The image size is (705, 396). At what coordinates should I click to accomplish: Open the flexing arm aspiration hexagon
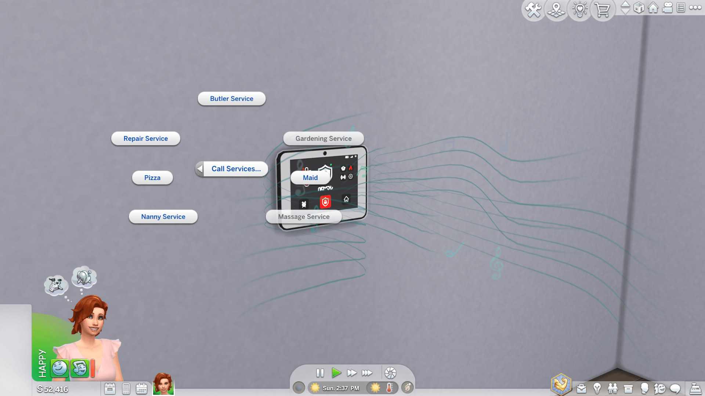[x=561, y=384]
